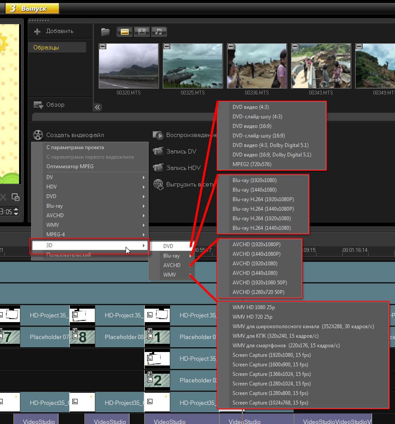Viewport: 395px width, 424px height.
Task: Expand the Blu-ray submenu in create menu
Action: coord(90,206)
